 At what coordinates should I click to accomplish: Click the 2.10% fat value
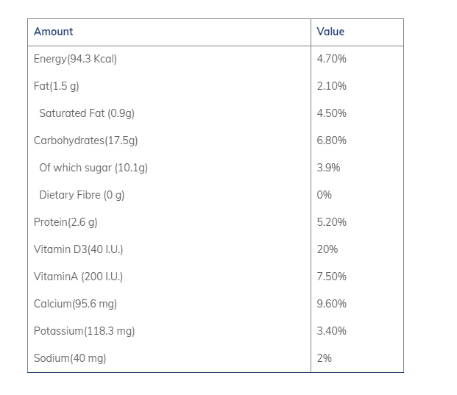331,86
